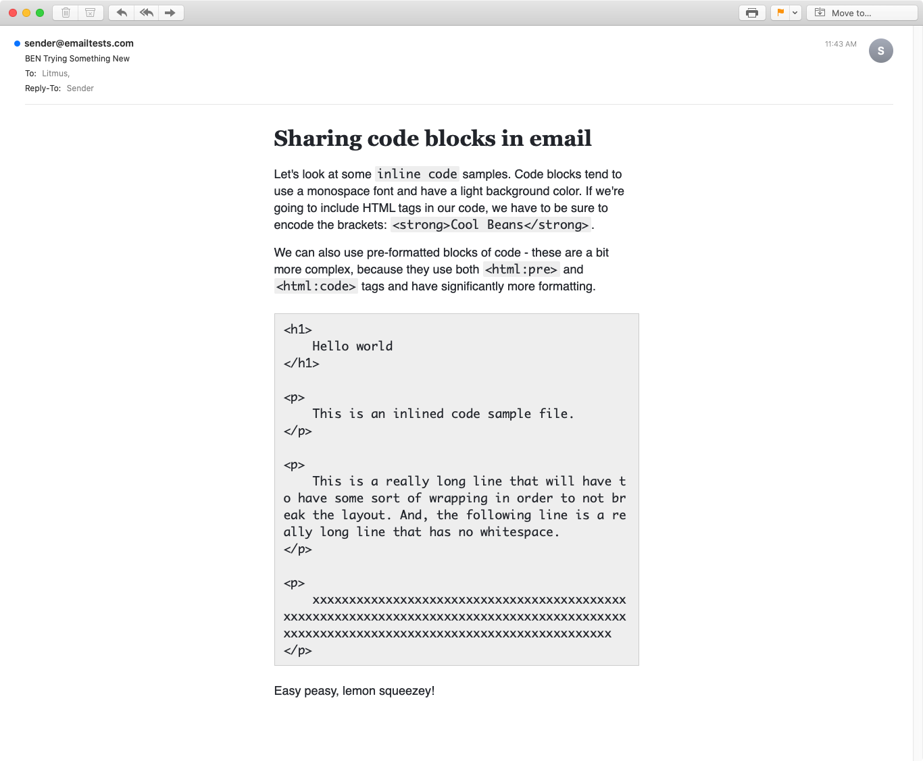Screen dimensions: 923x761
Task: Click the subject BEN Trying Something New
Action: (77, 59)
